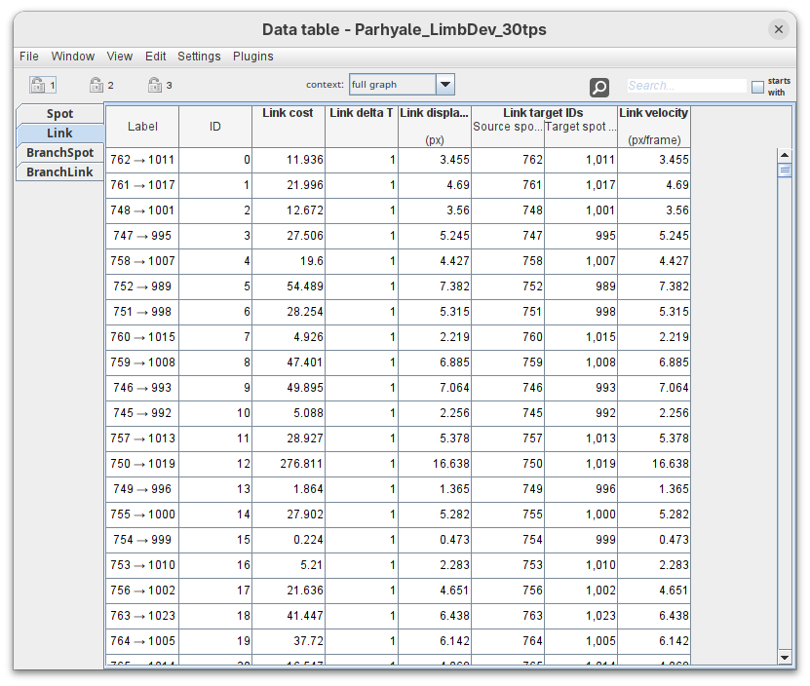
Task: Select the BranchLink tab
Action: (59, 172)
